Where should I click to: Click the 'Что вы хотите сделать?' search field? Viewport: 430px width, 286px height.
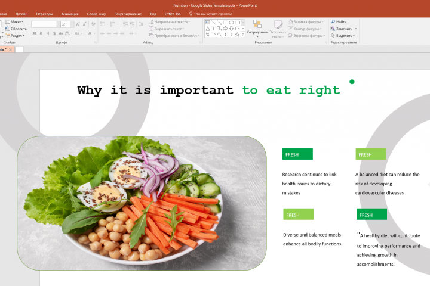(x=211, y=14)
